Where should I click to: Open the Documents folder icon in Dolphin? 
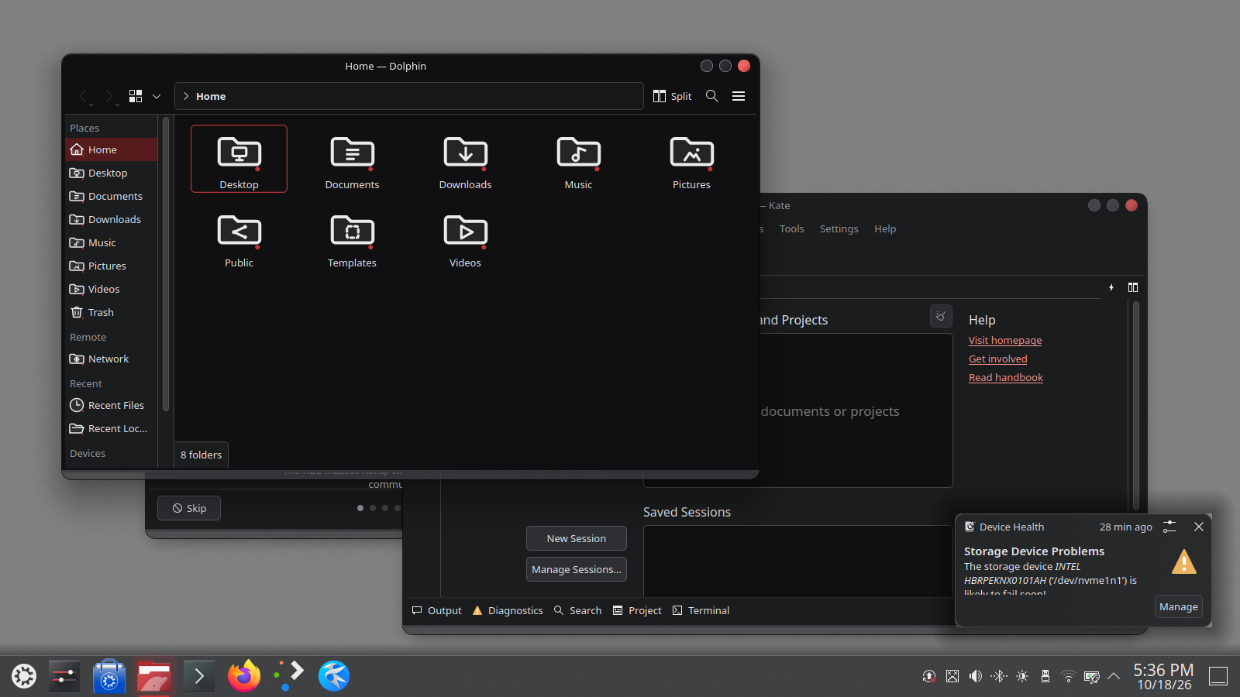point(353,153)
